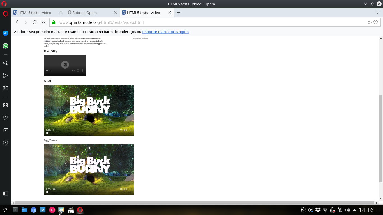The height and width of the screenshot is (215, 383).
Task: Toggle the sidebar panel pin at the bottom
Action: [x=5, y=194]
